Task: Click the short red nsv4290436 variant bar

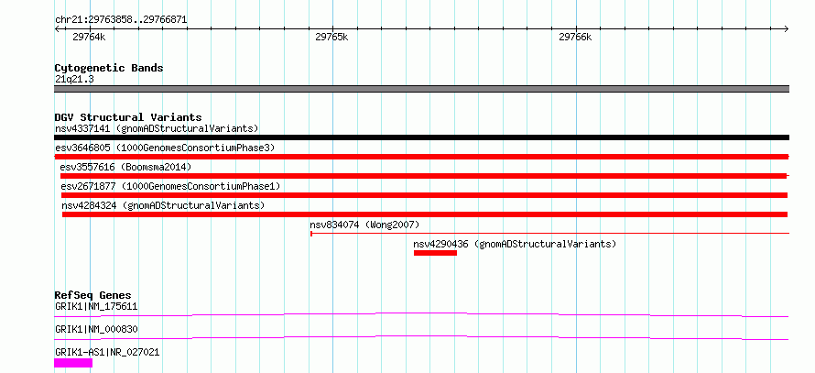Action: (x=435, y=253)
